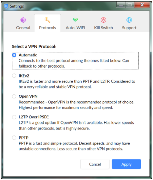This screenshot has width=153, height=180.
Task: Open the Auto. WiFi tab label
Action: pos(75,28)
